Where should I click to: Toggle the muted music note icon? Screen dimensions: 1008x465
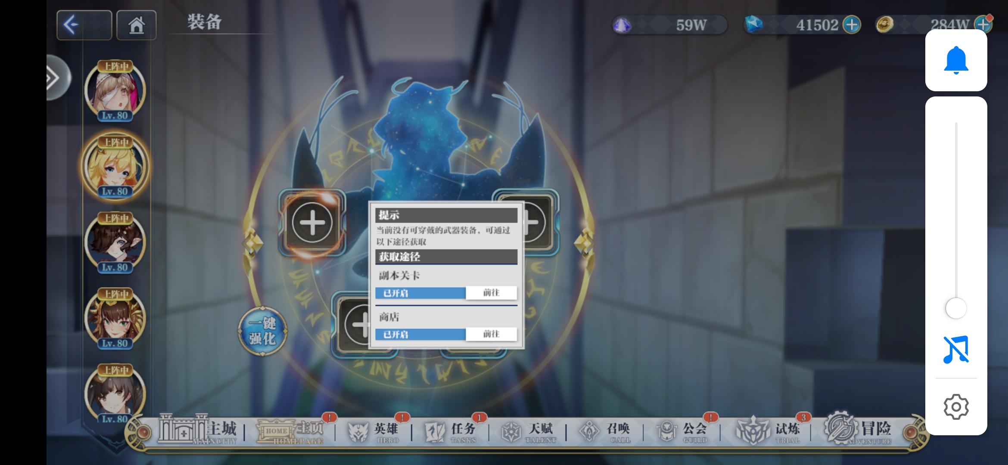click(x=956, y=350)
